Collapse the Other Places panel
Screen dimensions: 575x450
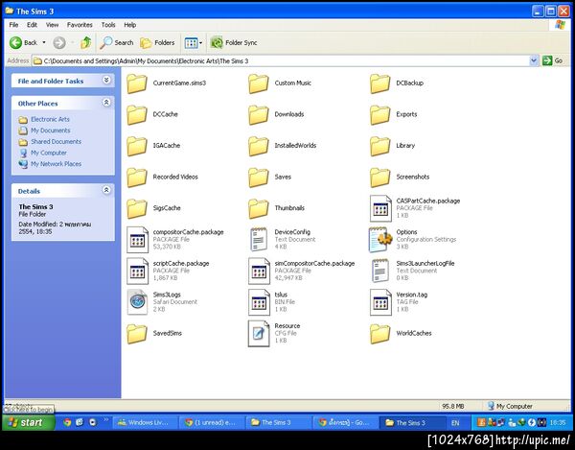[x=106, y=103]
